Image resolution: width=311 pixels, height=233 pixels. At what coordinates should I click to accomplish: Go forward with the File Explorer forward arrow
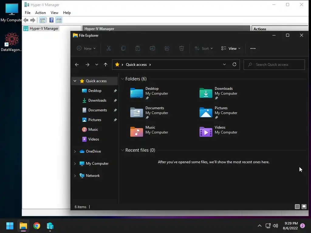coord(87,65)
